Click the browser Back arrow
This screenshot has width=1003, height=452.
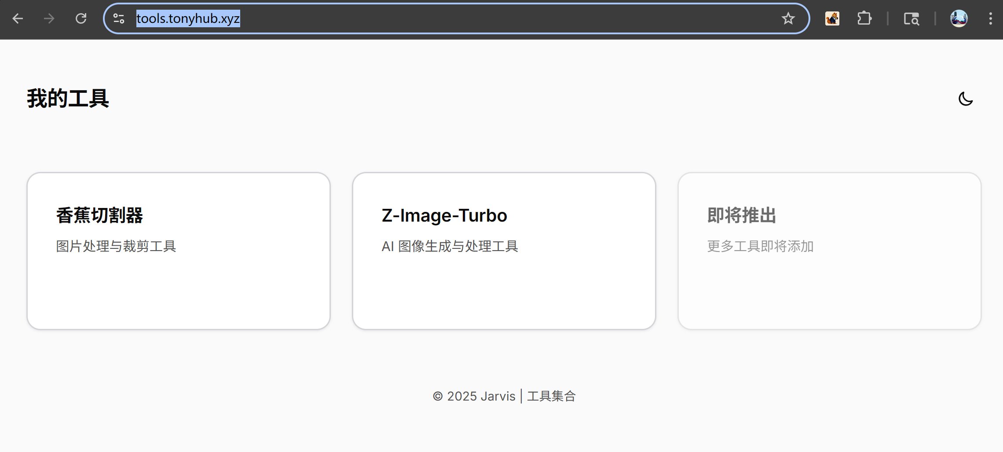tap(18, 18)
